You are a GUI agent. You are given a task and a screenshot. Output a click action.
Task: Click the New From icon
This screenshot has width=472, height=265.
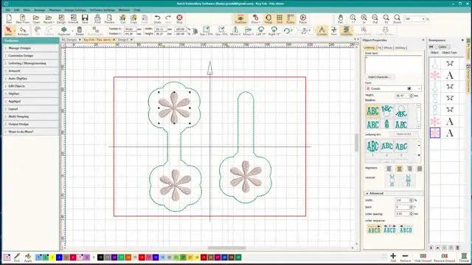click(23, 18)
